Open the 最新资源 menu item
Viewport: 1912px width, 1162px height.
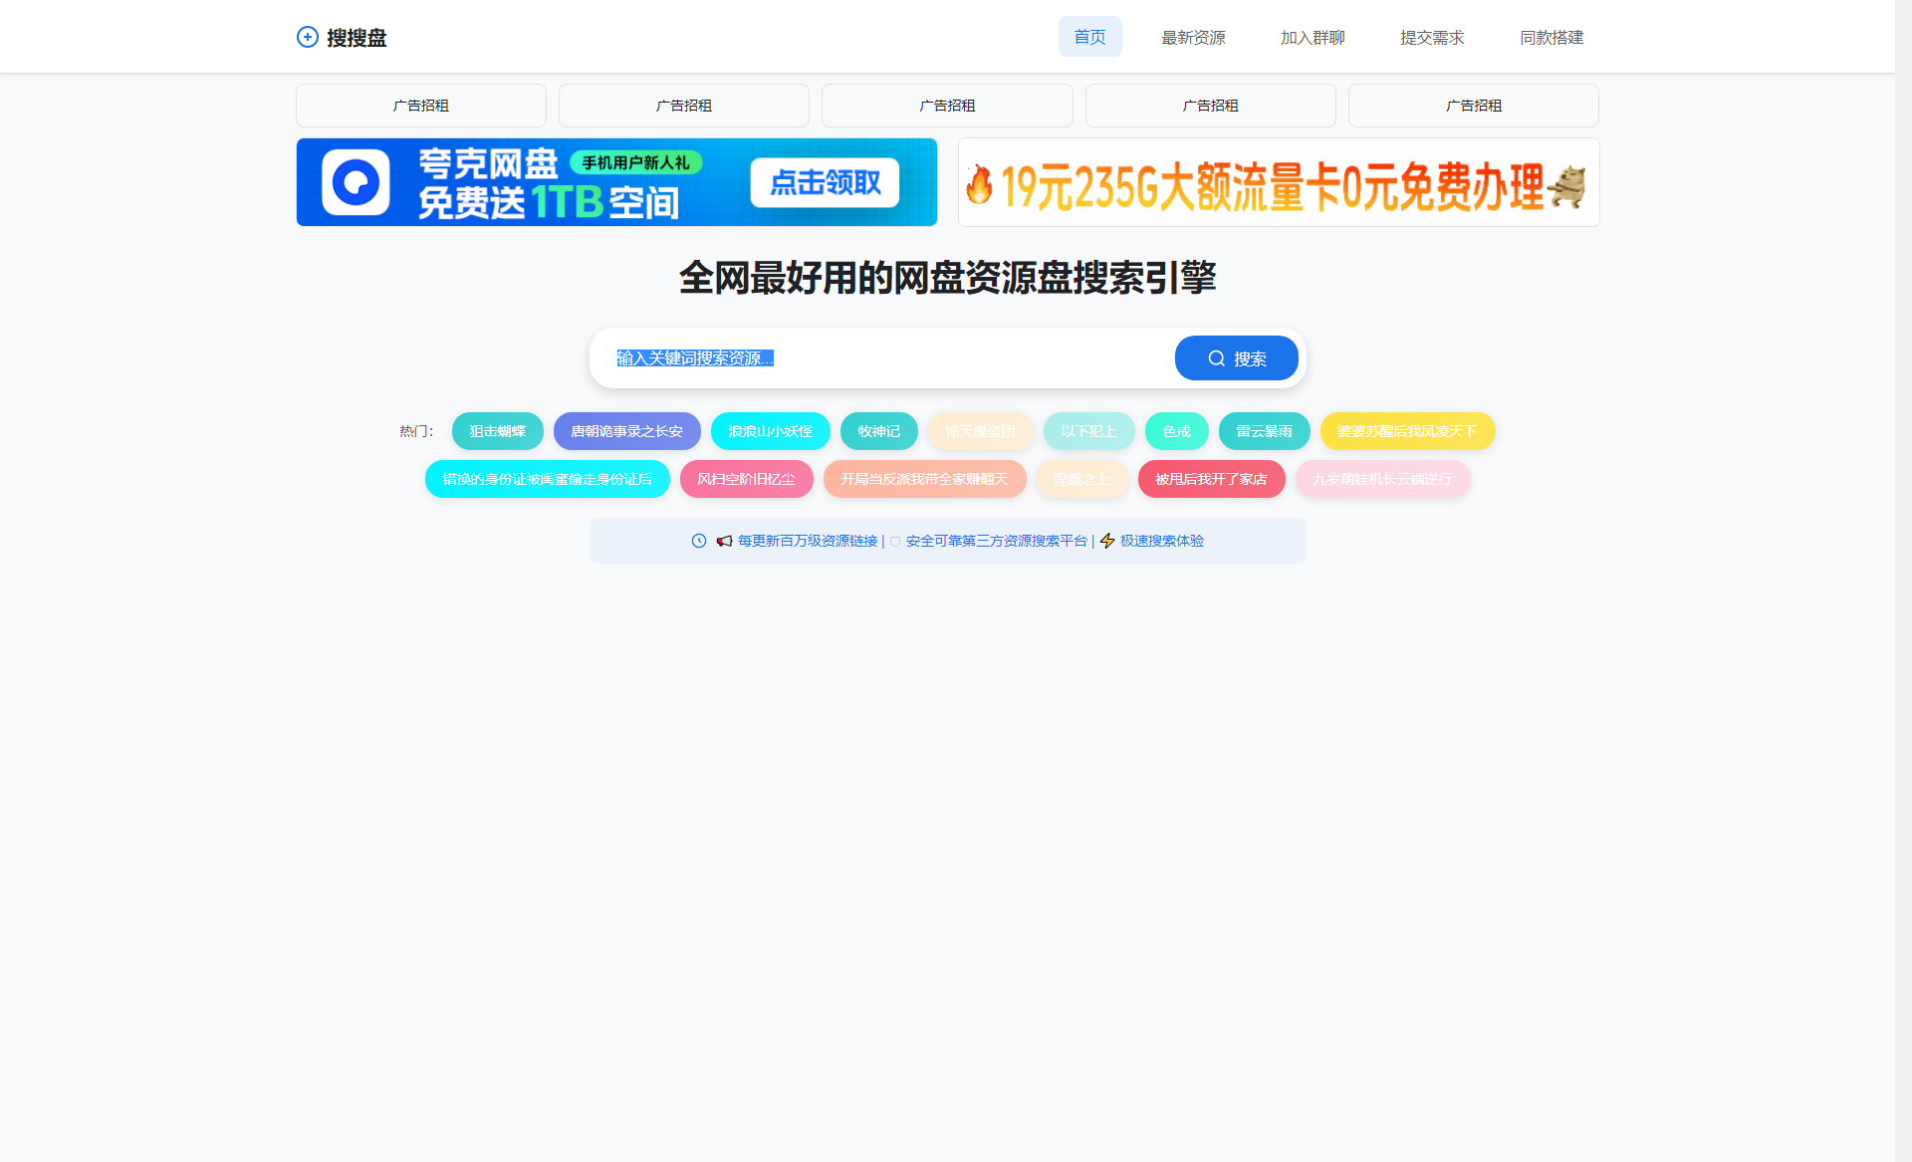[1192, 37]
